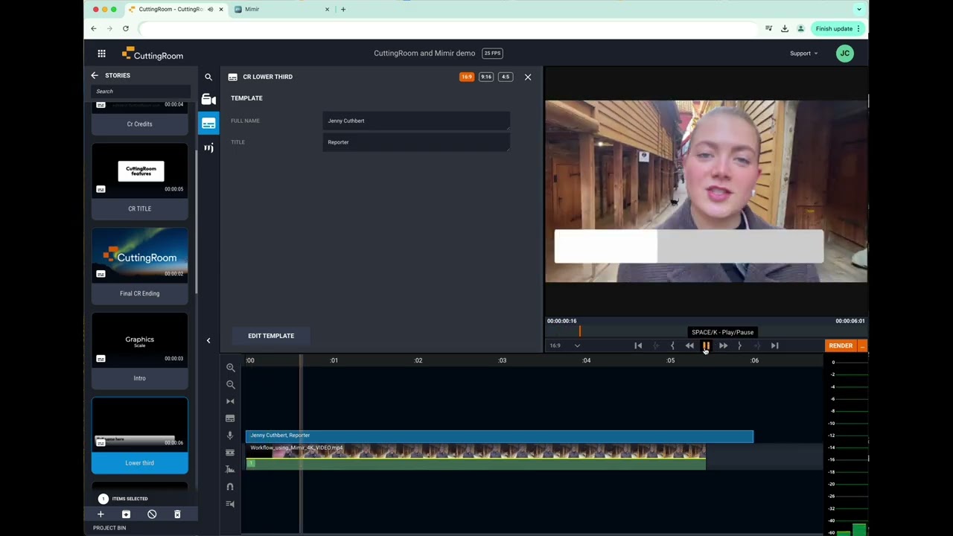Screen dimensions: 953x536
Task: Switch to the video camera media tab
Action: click(x=208, y=100)
